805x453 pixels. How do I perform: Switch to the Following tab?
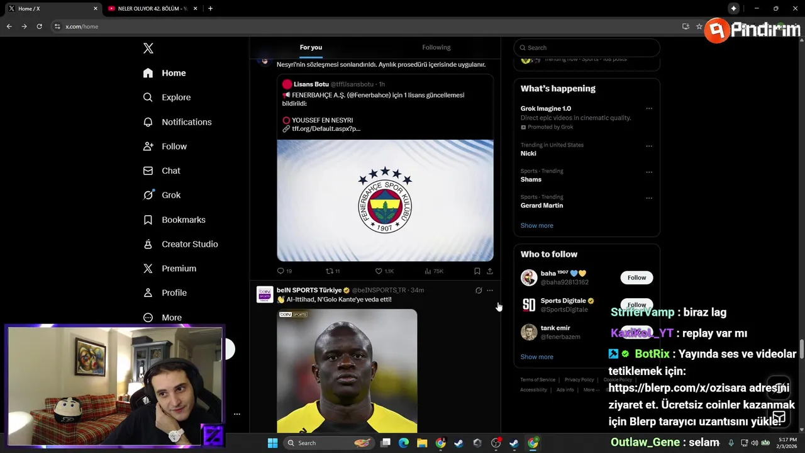tap(436, 47)
